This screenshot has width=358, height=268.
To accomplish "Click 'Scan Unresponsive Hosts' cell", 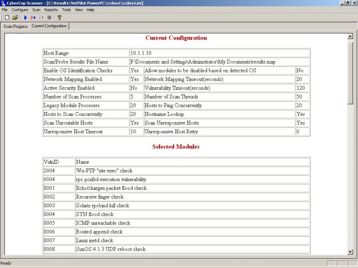I will click(x=220, y=123).
